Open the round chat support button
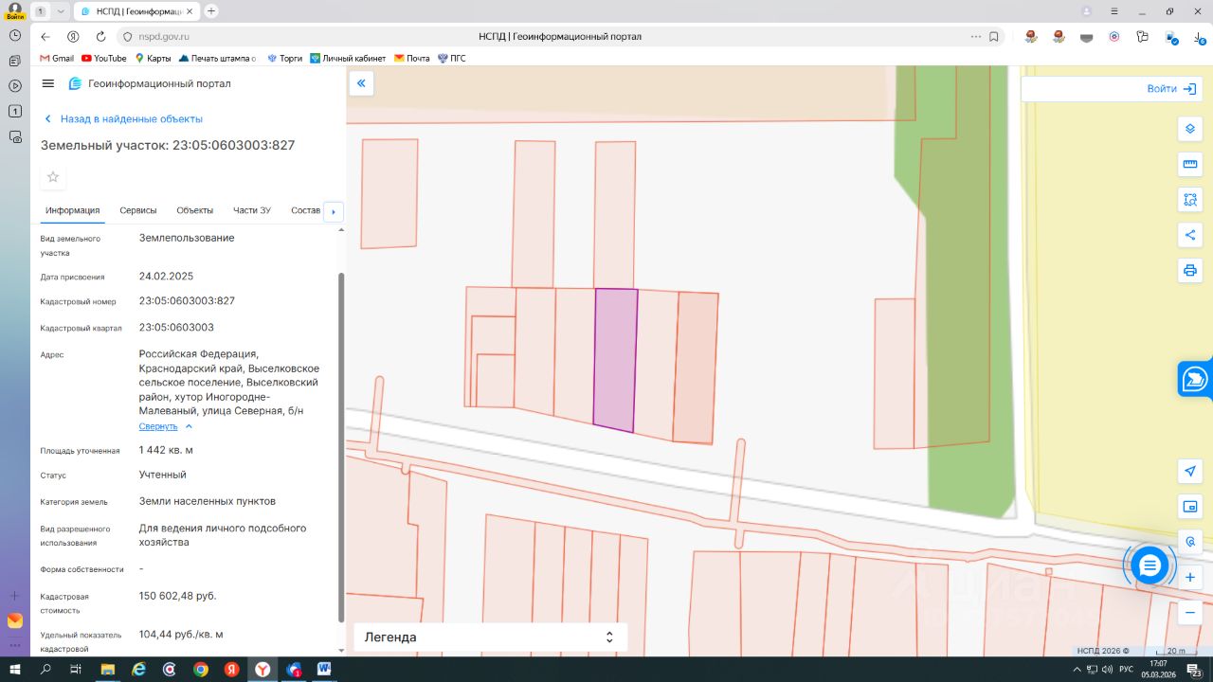Screen dimensions: 1213x682 (x=1150, y=565)
